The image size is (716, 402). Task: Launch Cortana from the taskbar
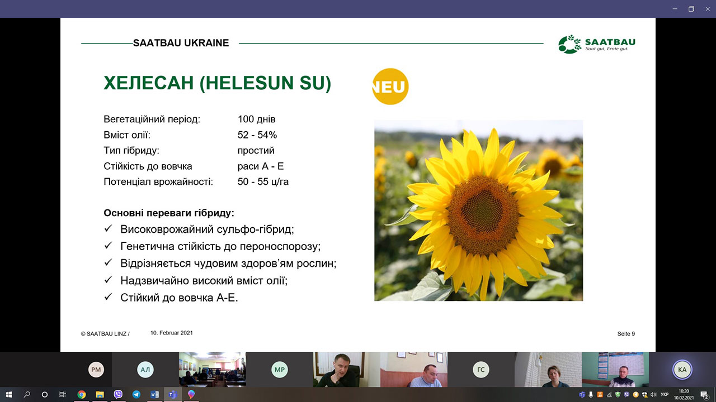pos(45,395)
